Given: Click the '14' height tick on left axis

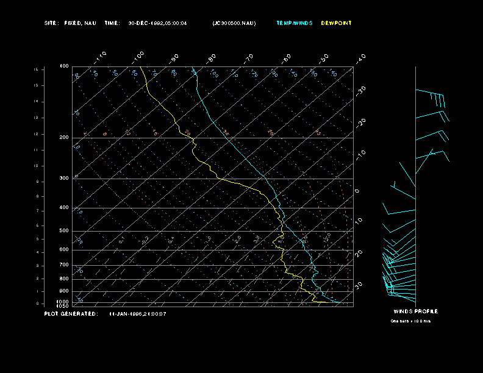Looking at the screenshot, I should click(x=36, y=102).
